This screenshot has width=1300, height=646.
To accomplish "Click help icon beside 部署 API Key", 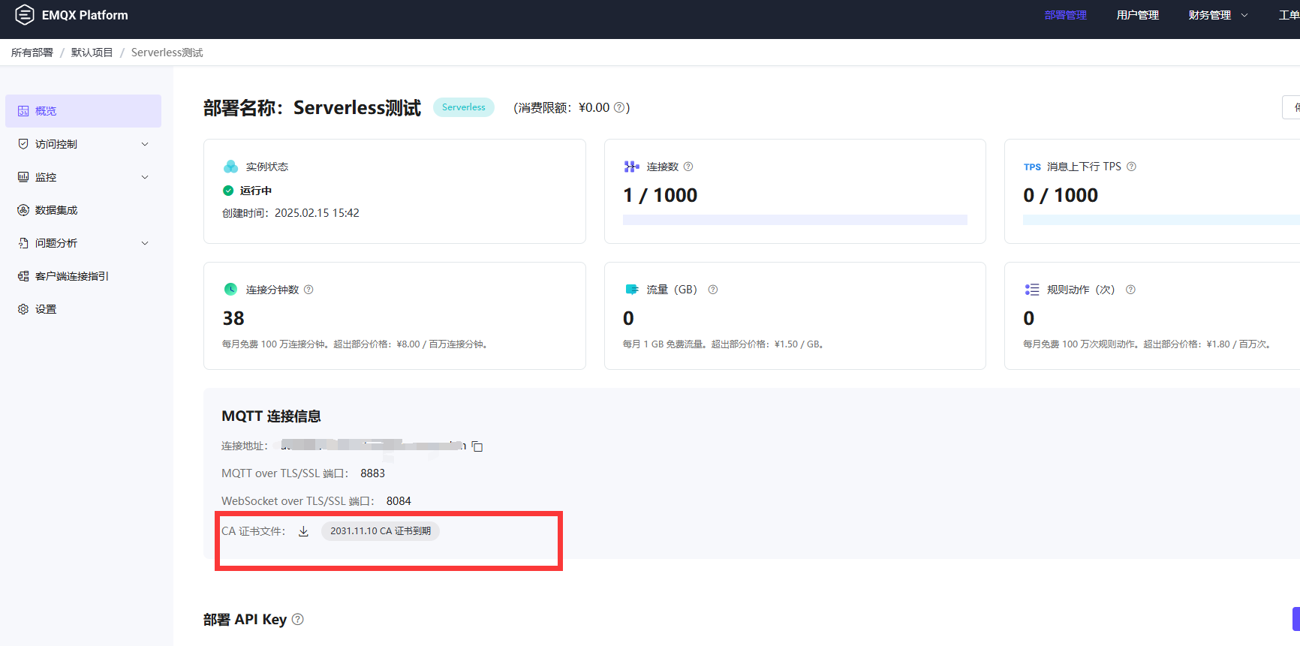I will [298, 619].
